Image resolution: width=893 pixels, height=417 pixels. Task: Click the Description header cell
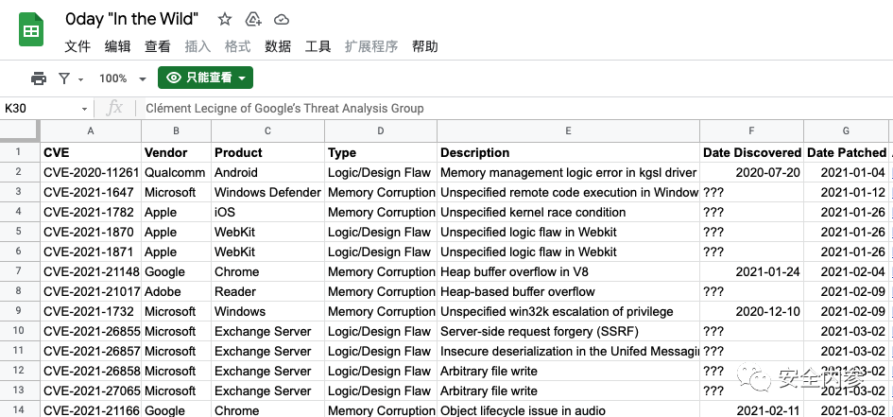pos(568,152)
